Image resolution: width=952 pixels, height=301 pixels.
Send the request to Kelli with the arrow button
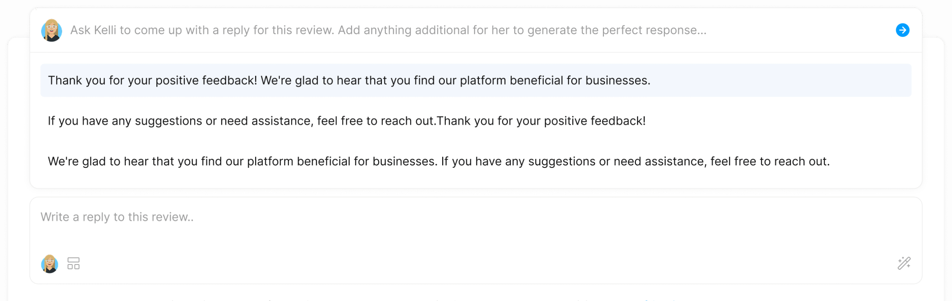tap(902, 30)
